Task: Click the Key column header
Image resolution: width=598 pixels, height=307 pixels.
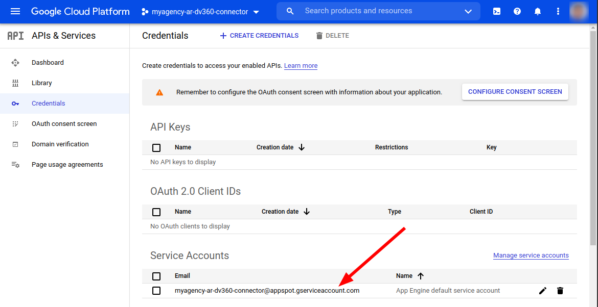Action: click(492, 147)
